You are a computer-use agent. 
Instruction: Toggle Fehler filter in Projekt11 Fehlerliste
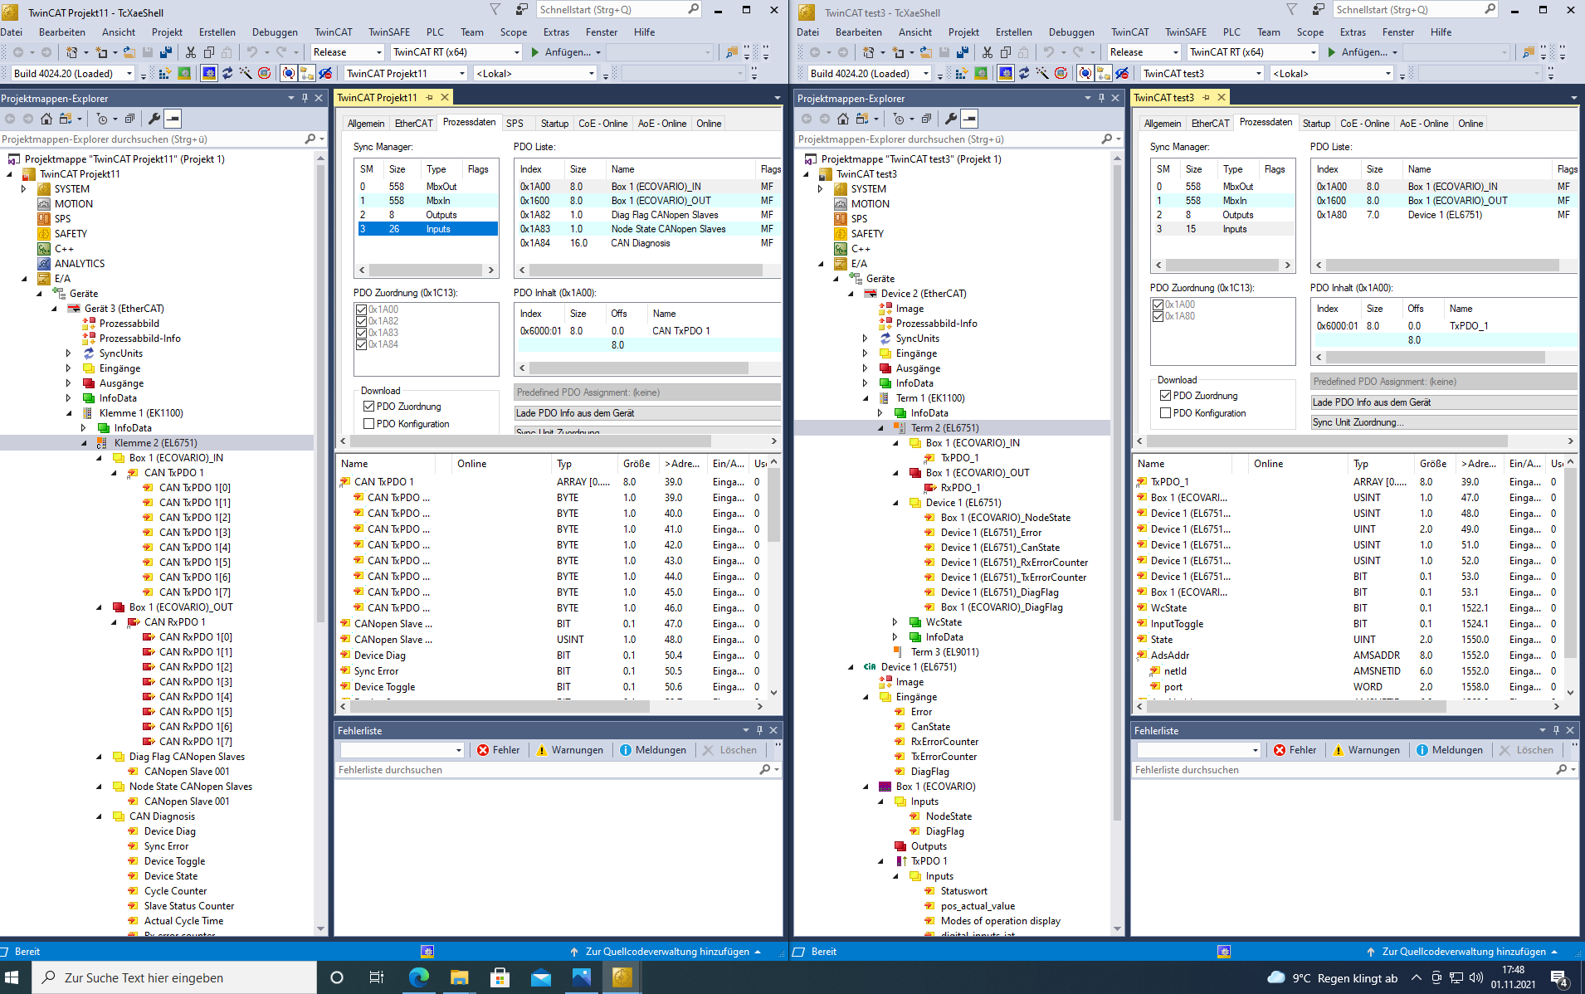tap(499, 750)
